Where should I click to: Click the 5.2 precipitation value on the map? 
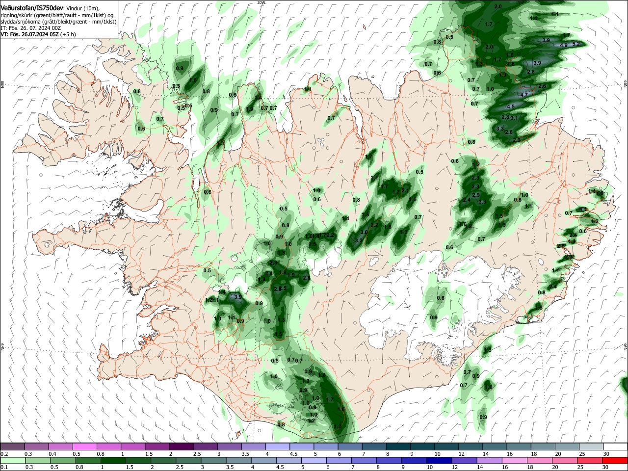576,44
